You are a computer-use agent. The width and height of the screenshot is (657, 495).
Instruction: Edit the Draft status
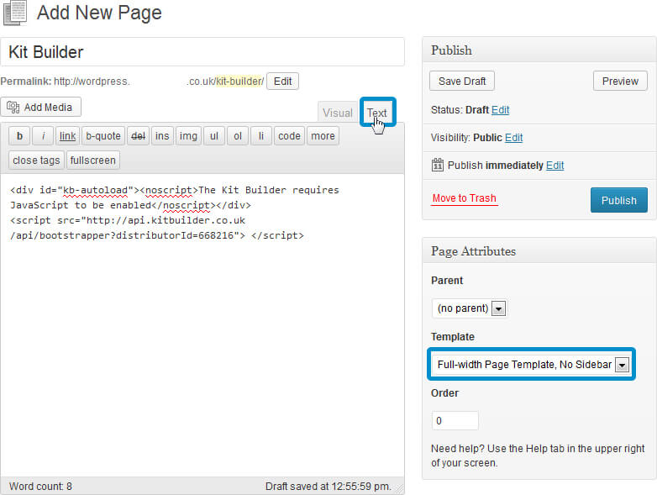click(500, 110)
